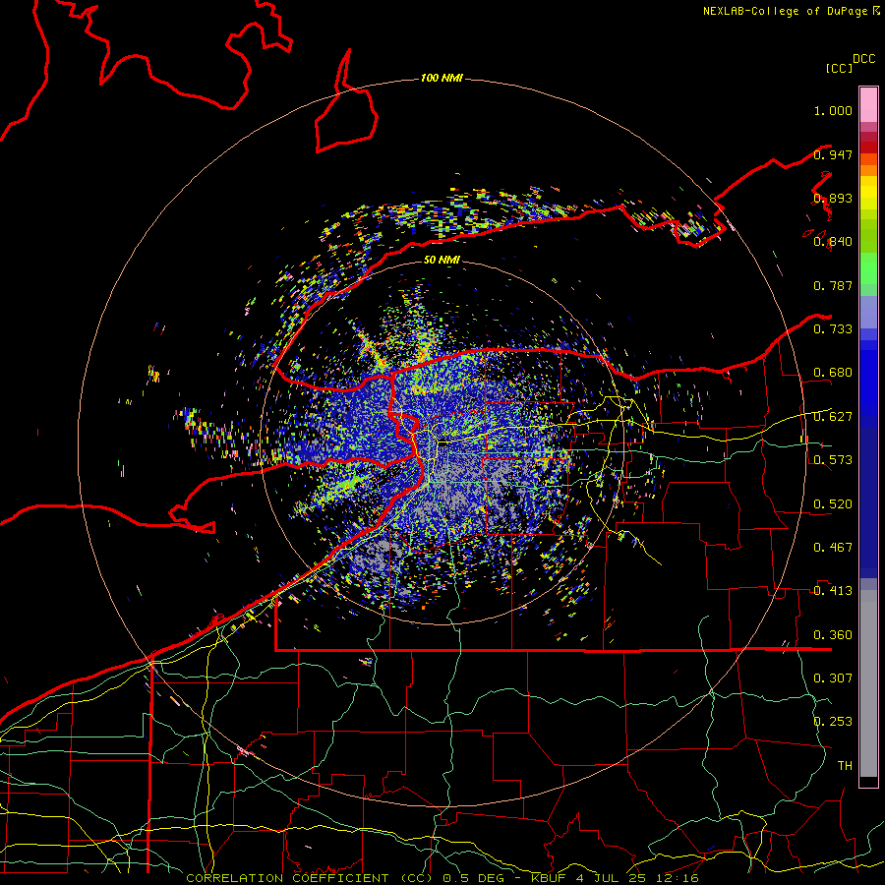Select the 0.840 legend value
The width and height of the screenshot is (885, 885).
833,242
